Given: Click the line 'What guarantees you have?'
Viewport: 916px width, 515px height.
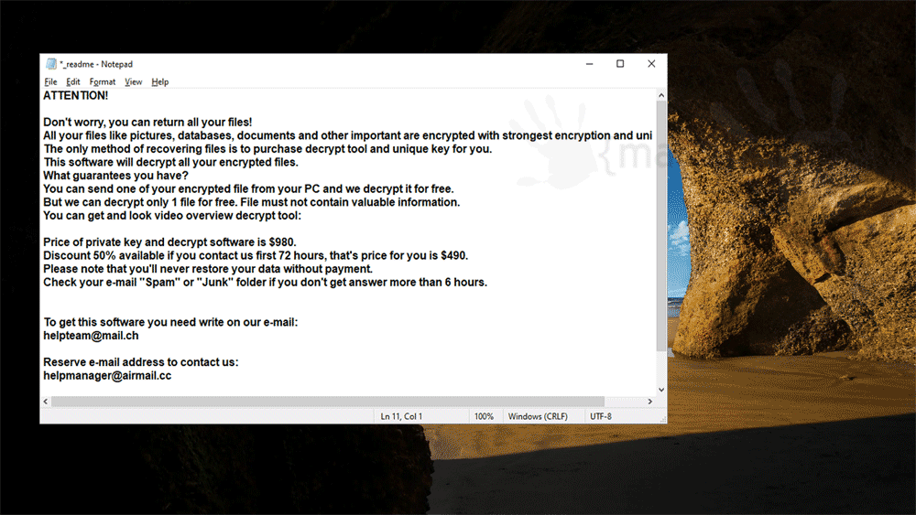Looking at the screenshot, I should [115, 176].
